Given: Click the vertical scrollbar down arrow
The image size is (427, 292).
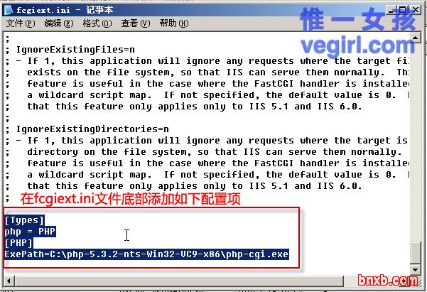Looking at the screenshot, I should (x=416, y=269).
